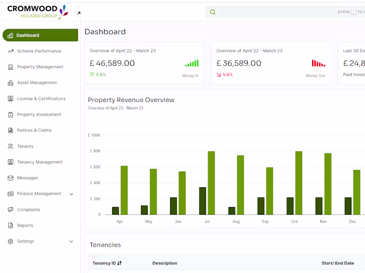Expand the Settings submenu chevron
Image resolution: width=365 pixels, height=273 pixels.
click(71, 242)
